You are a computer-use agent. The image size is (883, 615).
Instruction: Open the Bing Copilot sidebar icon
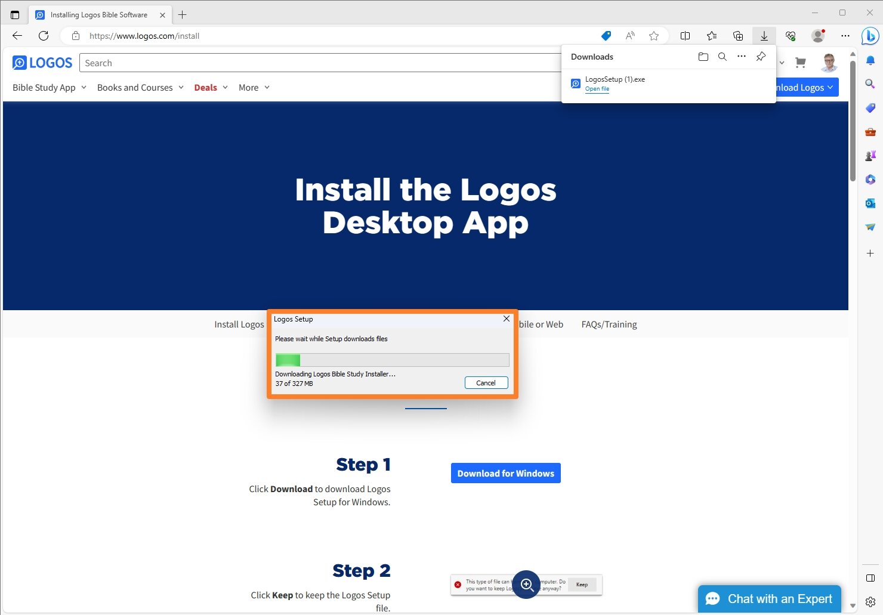pos(869,36)
